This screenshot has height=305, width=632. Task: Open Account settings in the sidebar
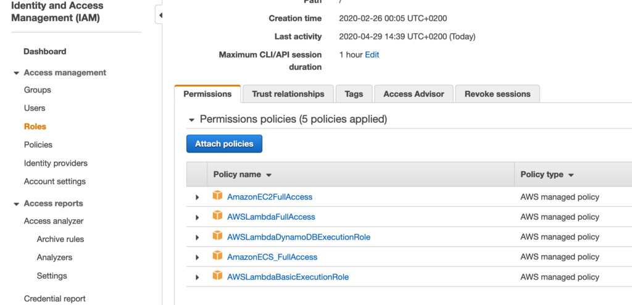[55, 182]
